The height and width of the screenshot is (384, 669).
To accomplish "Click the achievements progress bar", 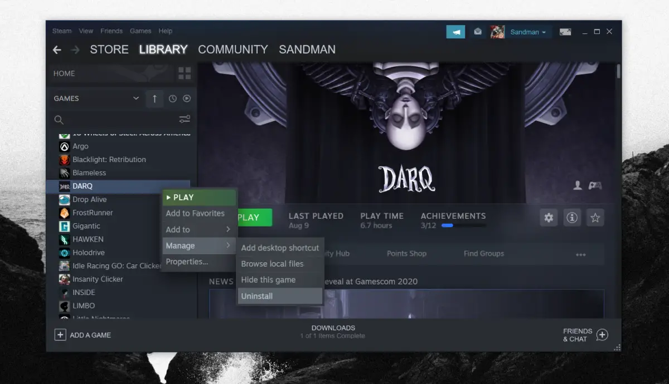I will point(463,226).
